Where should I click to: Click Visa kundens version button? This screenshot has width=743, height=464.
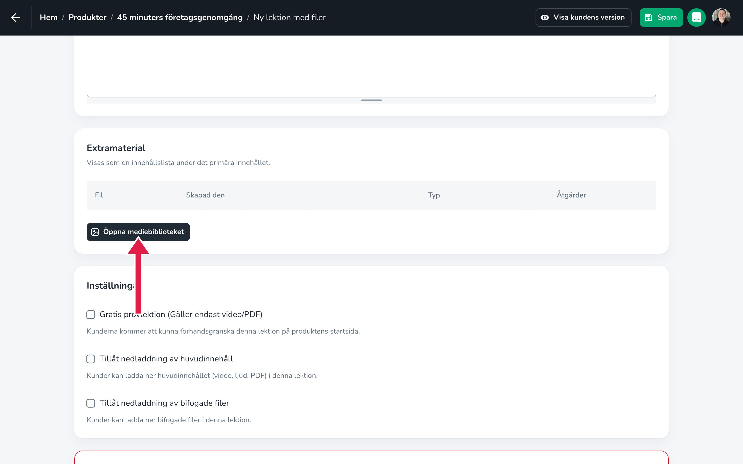click(583, 18)
